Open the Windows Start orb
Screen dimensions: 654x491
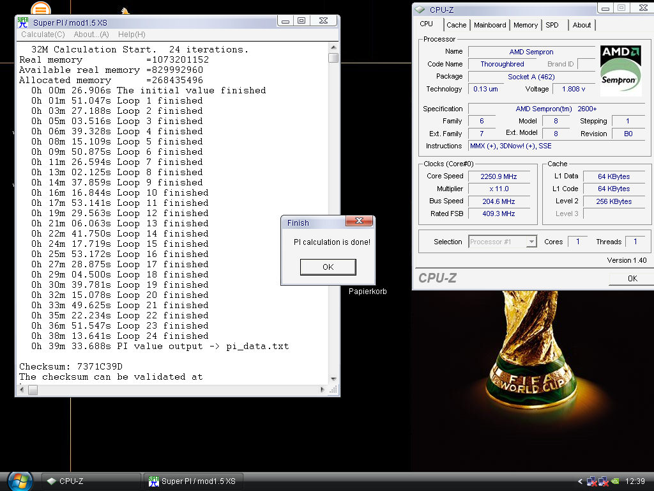coord(20,481)
